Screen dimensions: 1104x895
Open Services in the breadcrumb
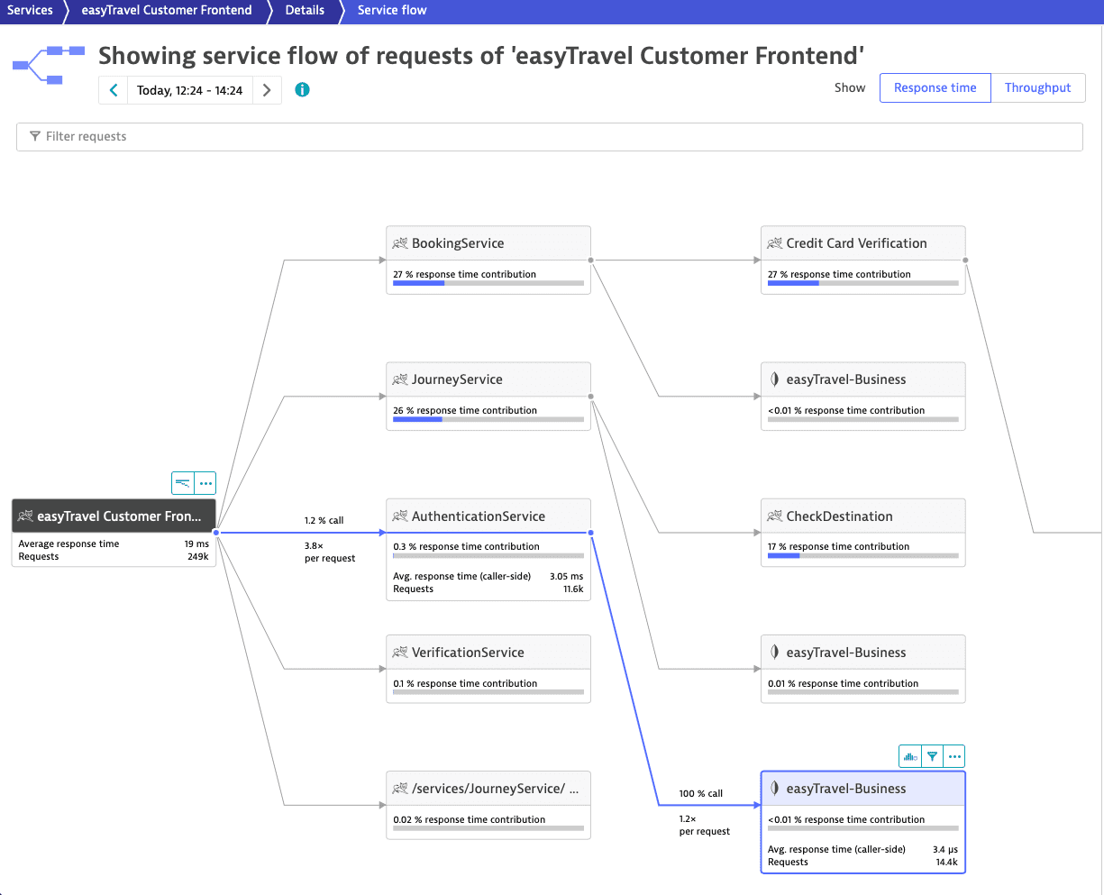(30, 11)
